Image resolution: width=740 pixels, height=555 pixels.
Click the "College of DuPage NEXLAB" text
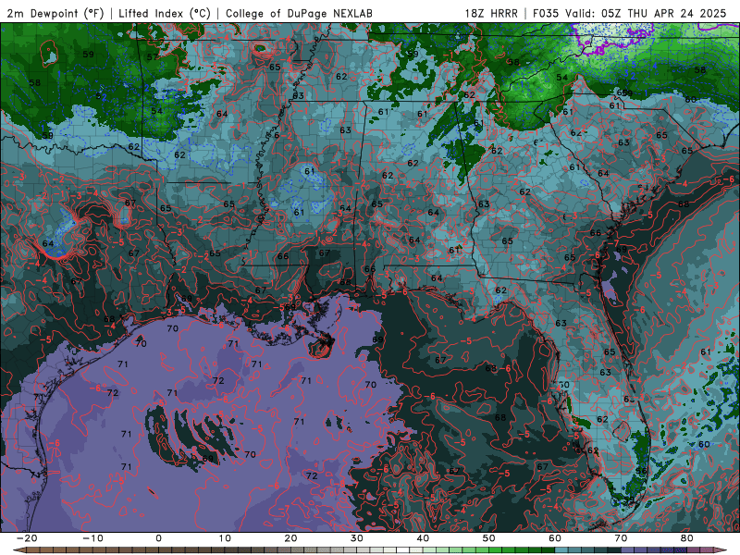pyautogui.click(x=299, y=13)
